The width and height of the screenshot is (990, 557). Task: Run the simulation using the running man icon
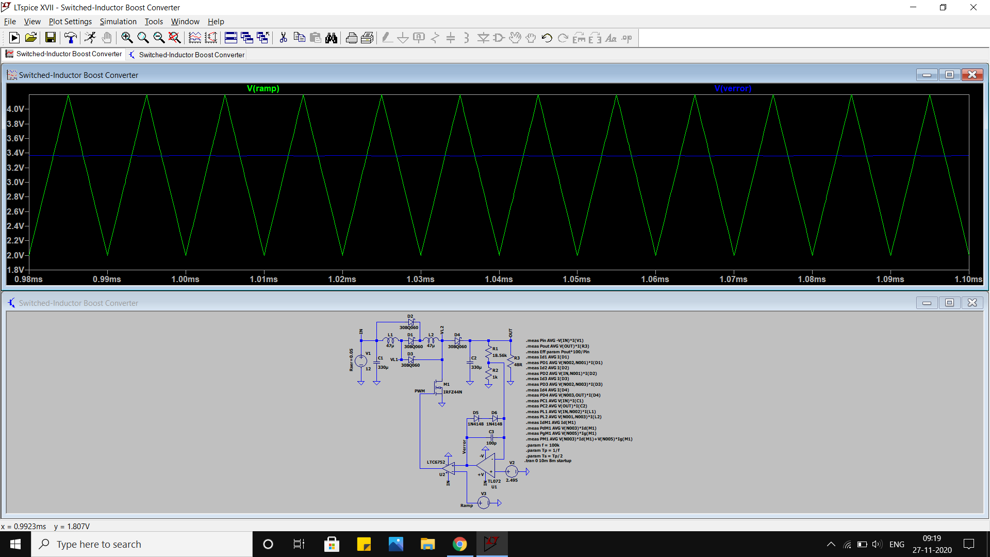pyautogui.click(x=91, y=38)
